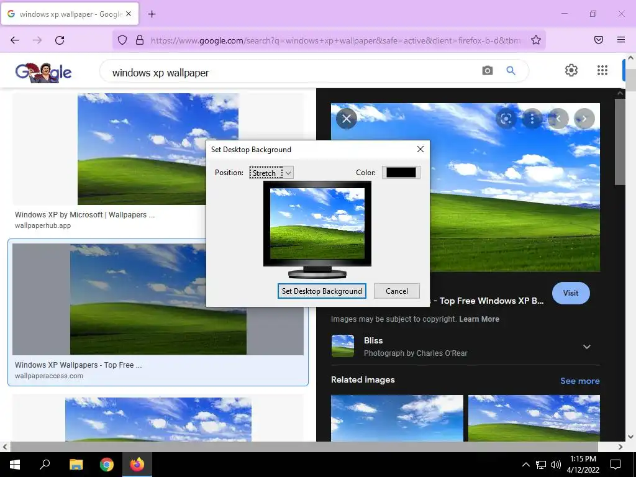Open the shield tracking protection icon
The image size is (636, 477).
pos(122,40)
